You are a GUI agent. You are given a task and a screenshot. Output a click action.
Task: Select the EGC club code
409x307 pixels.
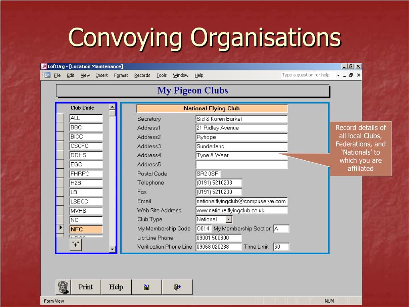(86, 164)
